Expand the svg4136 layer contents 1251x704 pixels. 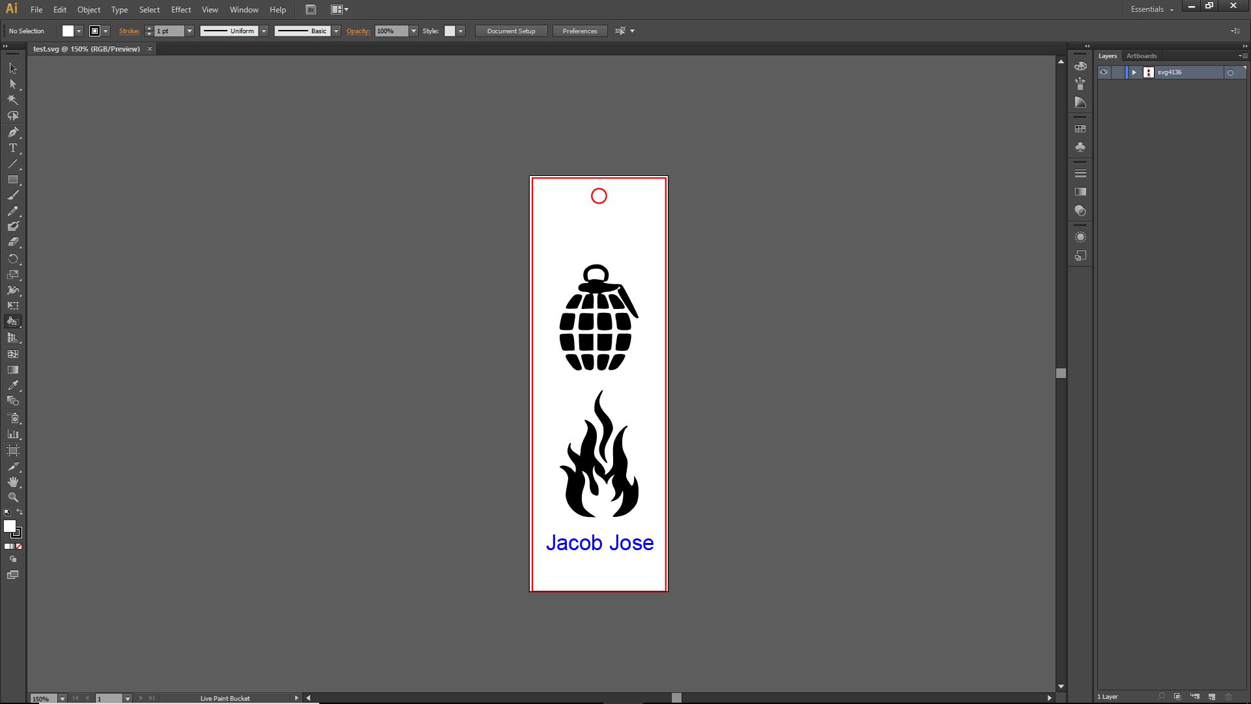coord(1134,72)
